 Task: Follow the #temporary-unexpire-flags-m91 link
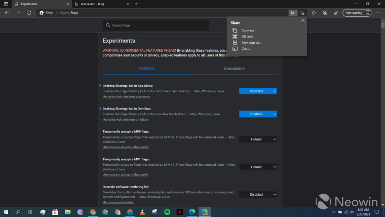(126, 175)
